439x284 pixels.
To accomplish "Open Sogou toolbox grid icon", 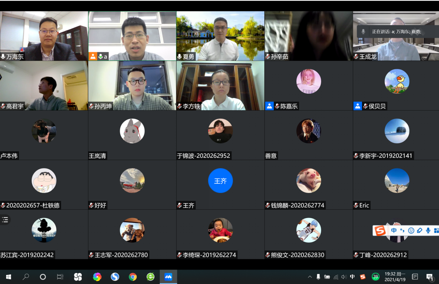I will tap(436, 231).
